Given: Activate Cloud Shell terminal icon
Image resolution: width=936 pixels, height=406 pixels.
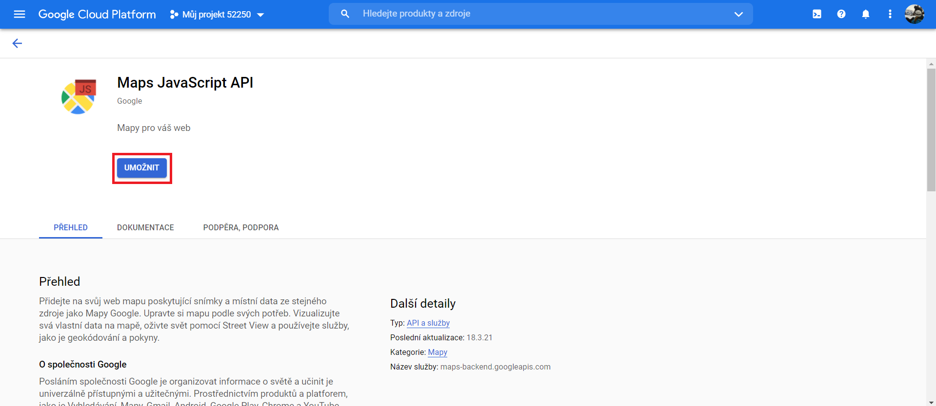Looking at the screenshot, I should (x=817, y=14).
